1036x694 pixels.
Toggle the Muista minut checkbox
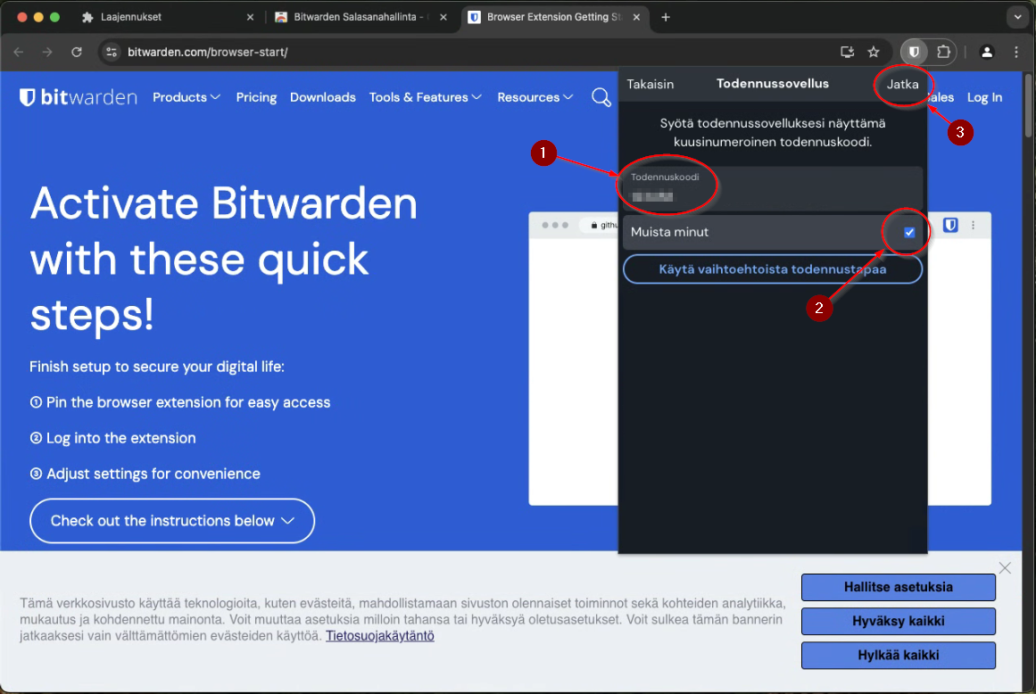(909, 232)
